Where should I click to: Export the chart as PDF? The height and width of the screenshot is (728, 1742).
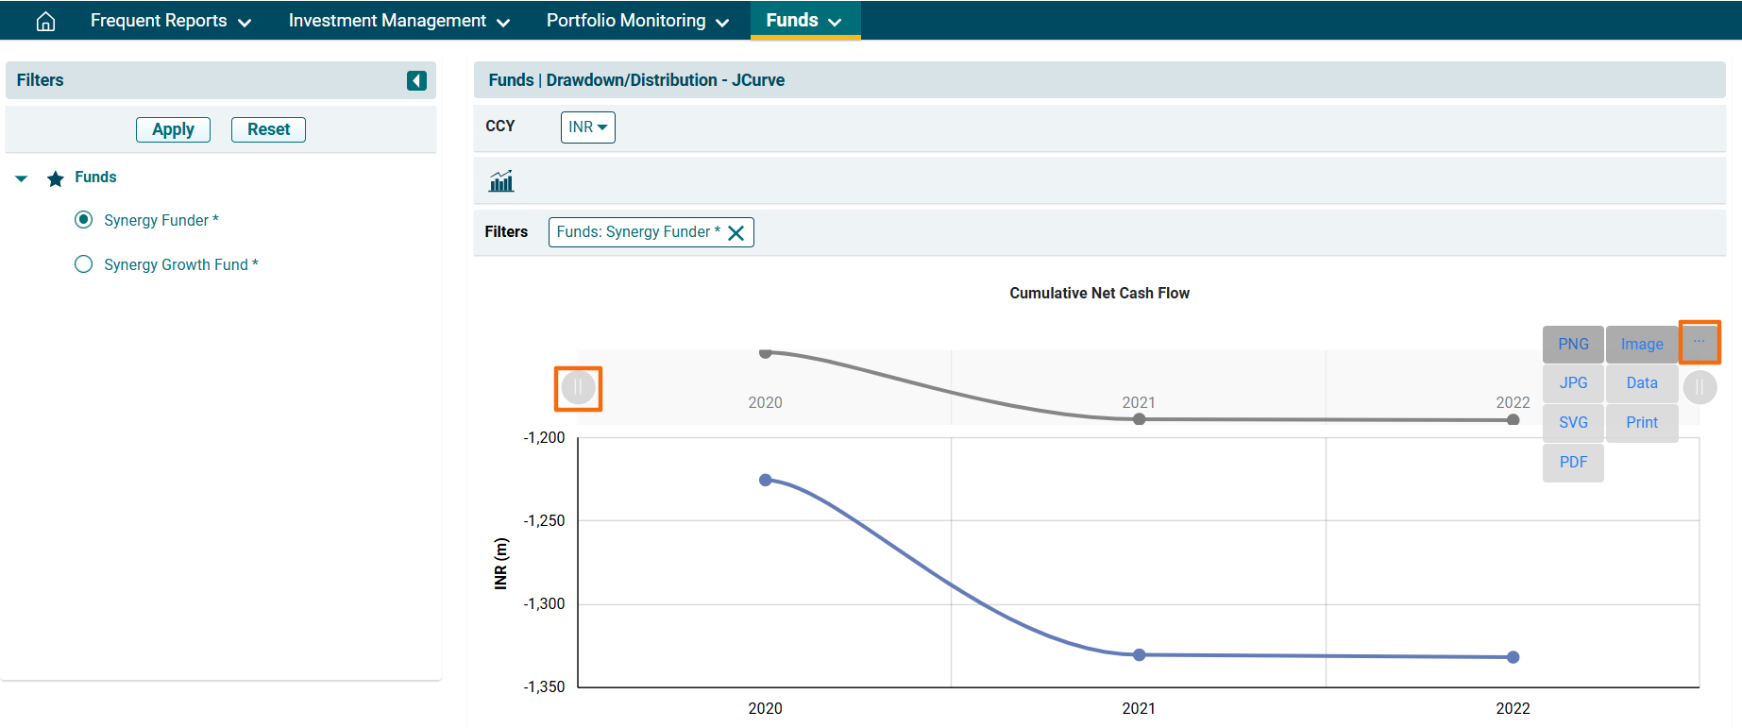[x=1572, y=463]
